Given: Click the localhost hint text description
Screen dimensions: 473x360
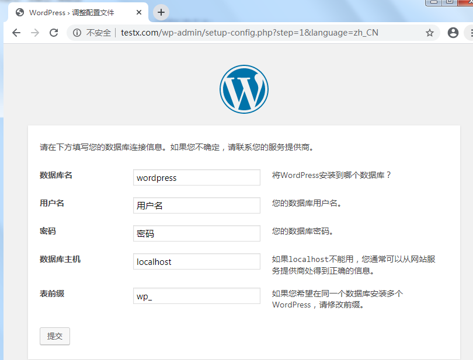Looking at the screenshot, I should [x=353, y=265].
